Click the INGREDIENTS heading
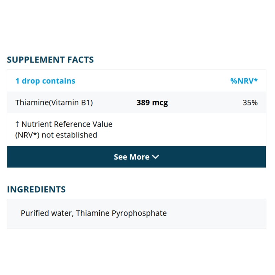 (x=36, y=189)
